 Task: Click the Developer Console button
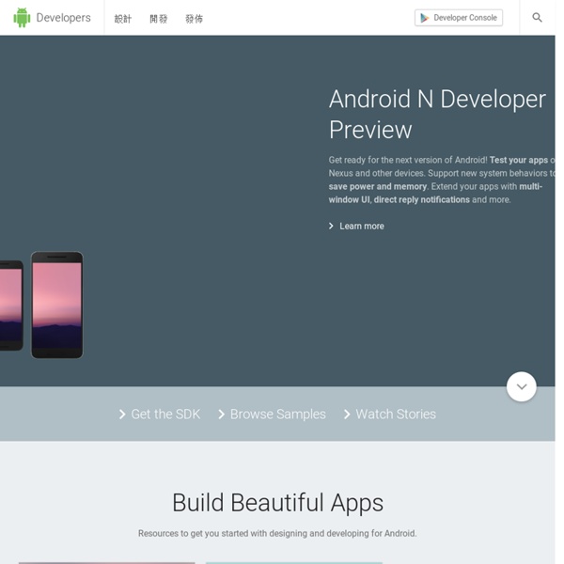(459, 18)
